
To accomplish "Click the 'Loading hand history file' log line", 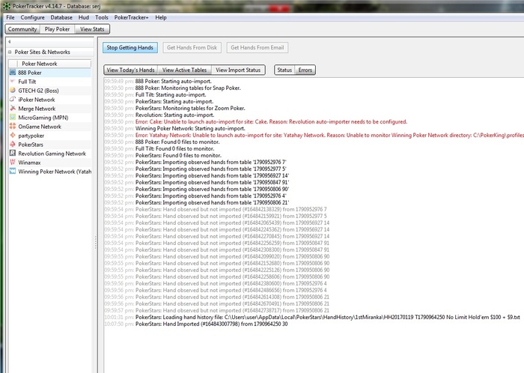I will point(312,317).
